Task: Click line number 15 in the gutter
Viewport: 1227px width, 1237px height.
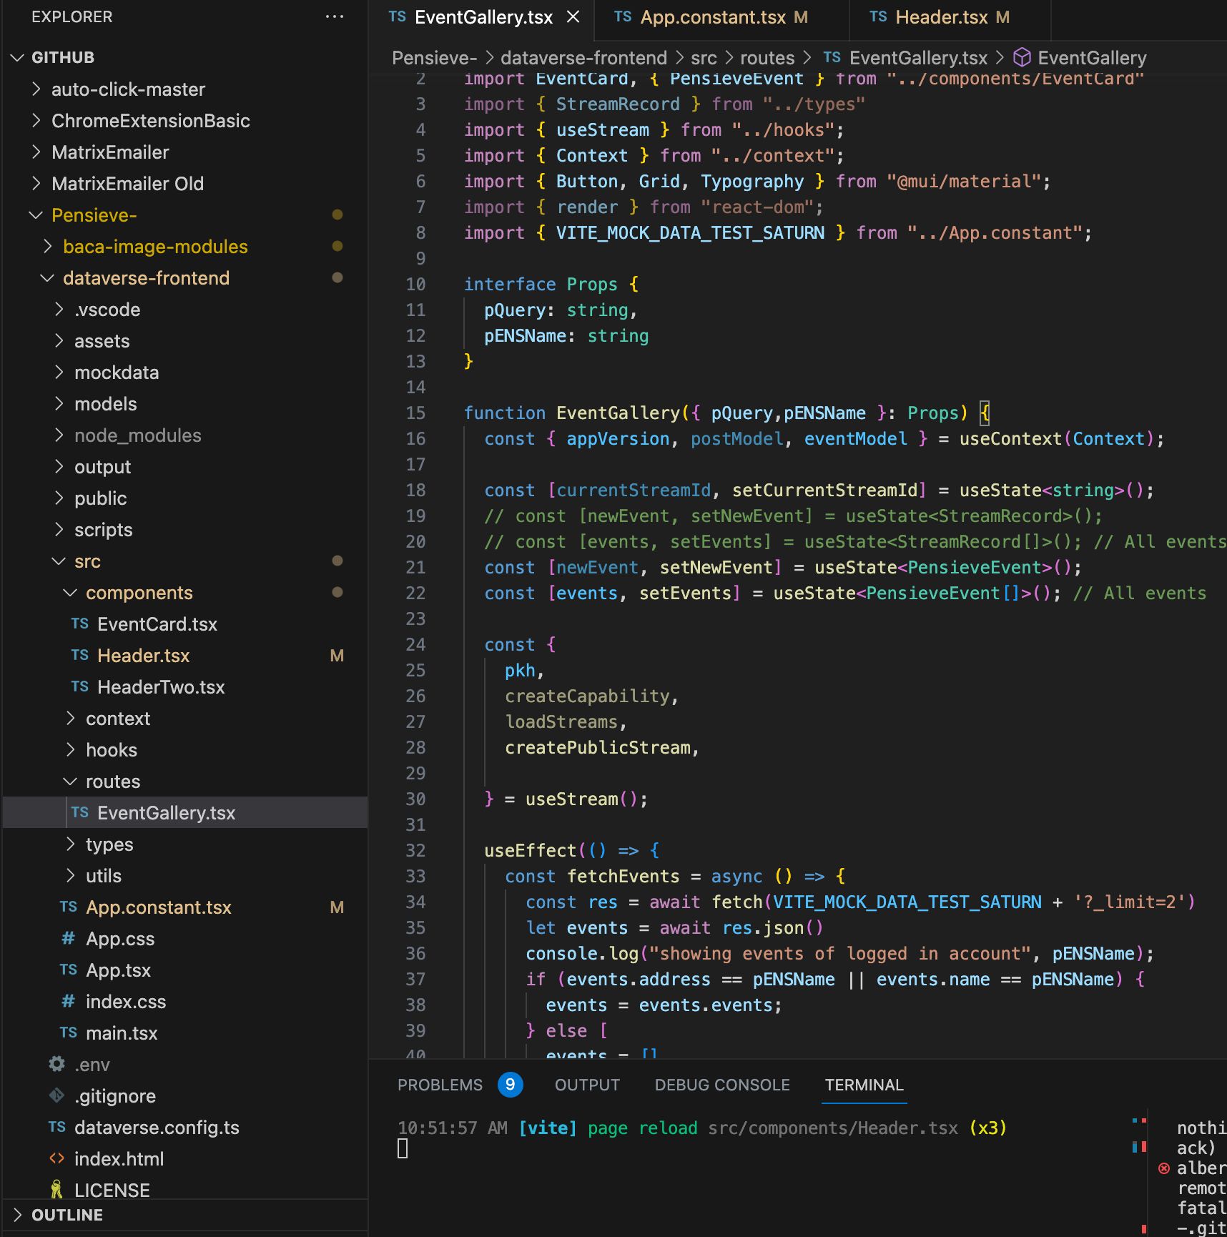Action: [x=415, y=413]
